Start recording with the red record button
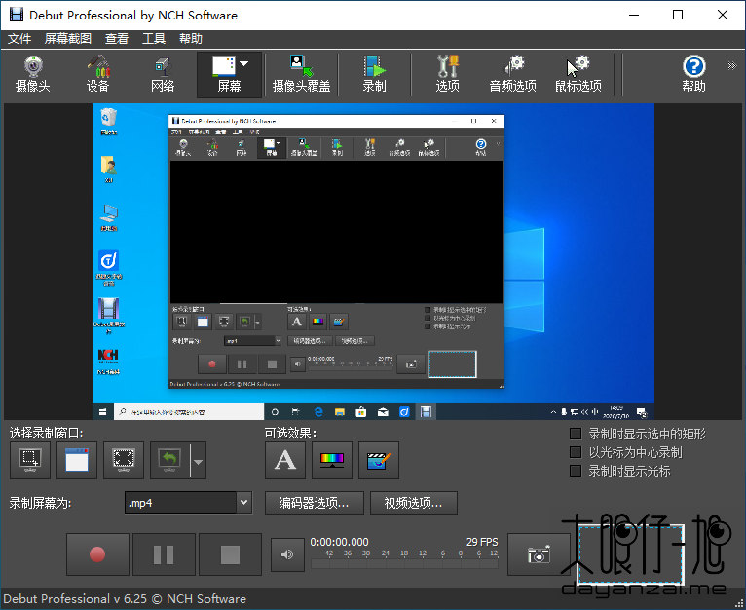 (x=97, y=554)
